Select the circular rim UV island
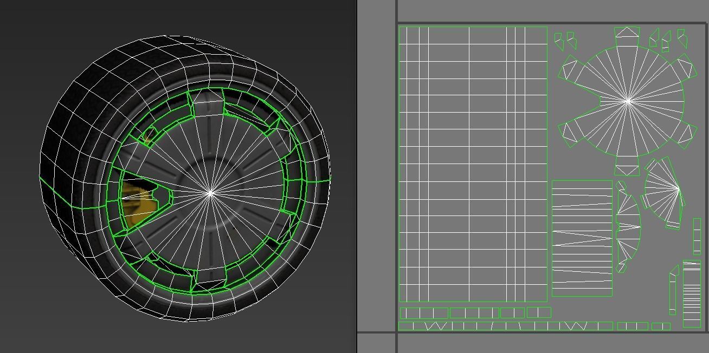Screen dimensions: 709x353 click(x=627, y=101)
